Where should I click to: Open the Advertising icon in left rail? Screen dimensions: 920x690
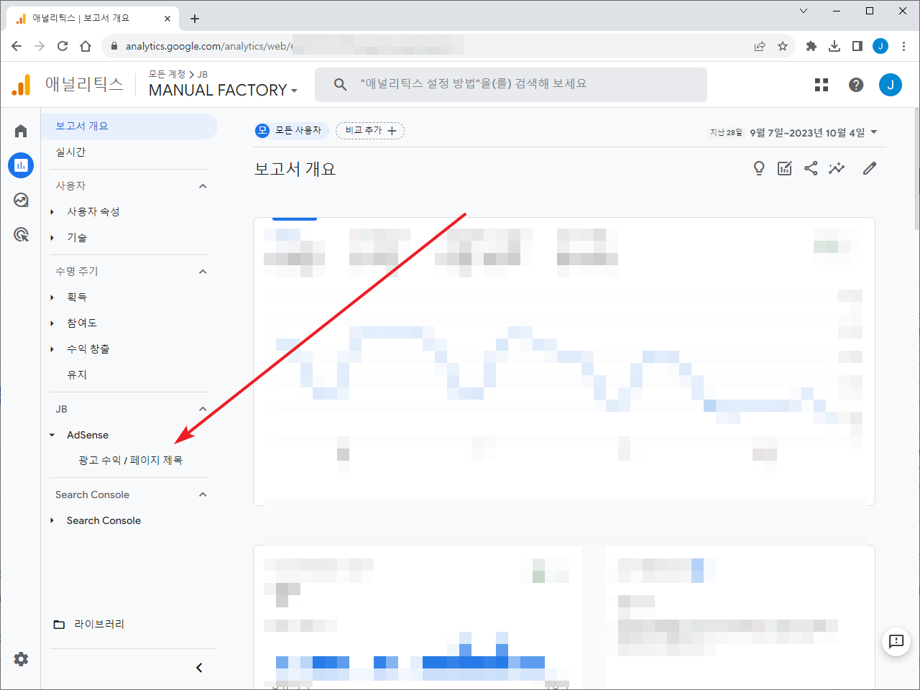click(x=21, y=234)
